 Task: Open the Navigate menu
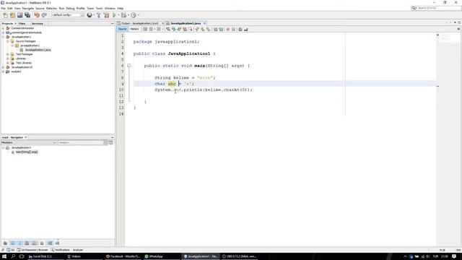click(x=28, y=8)
